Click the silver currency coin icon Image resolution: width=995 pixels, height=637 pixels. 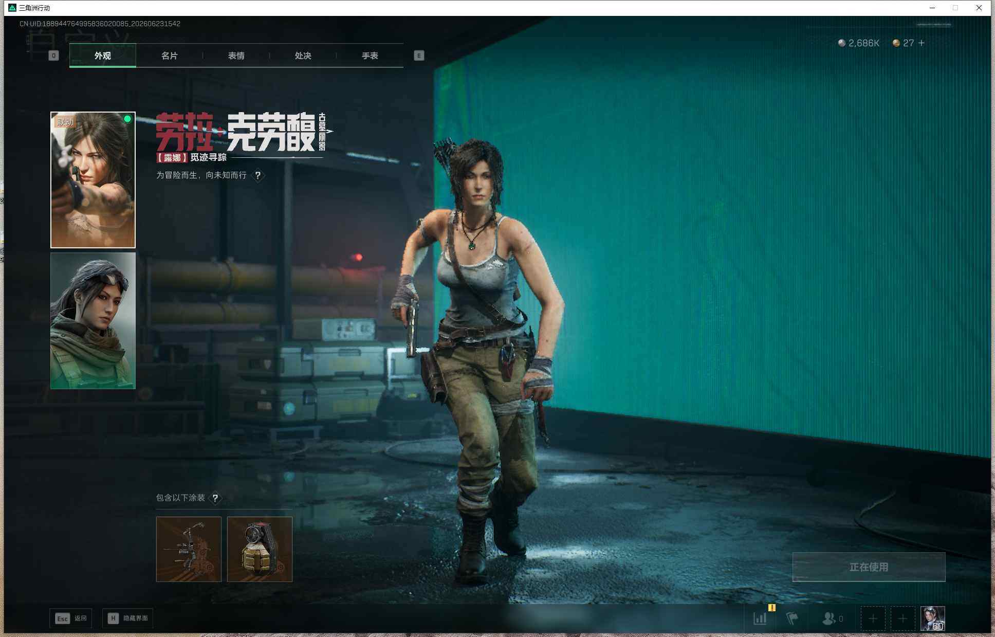[x=841, y=43]
